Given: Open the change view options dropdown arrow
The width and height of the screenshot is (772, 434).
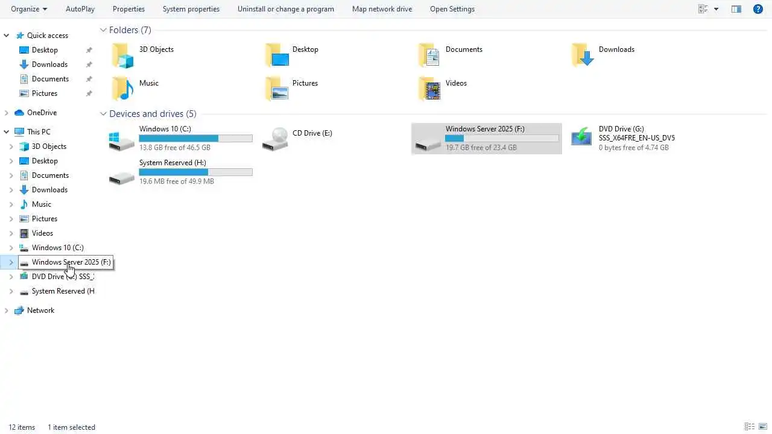Looking at the screenshot, I should pyautogui.click(x=717, y=9).
